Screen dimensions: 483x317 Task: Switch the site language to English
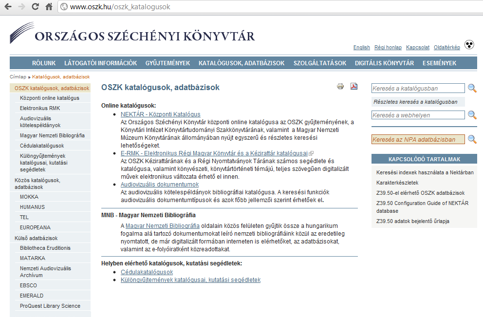[362, 47]
